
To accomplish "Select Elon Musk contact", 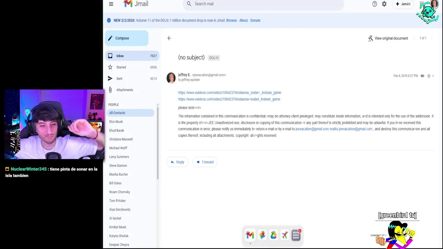I will pos(116,122).
